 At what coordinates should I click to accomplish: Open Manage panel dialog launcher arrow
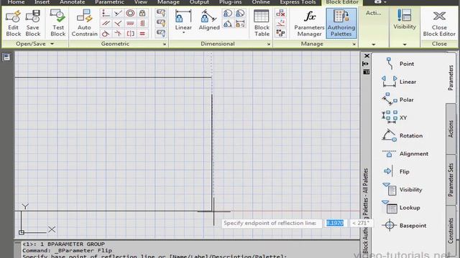click(x=354, y=44)
